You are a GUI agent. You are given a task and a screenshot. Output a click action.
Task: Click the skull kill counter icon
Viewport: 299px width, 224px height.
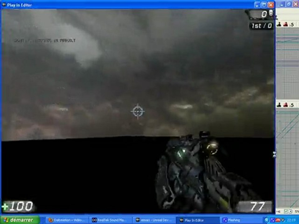(x=271, y=13)
